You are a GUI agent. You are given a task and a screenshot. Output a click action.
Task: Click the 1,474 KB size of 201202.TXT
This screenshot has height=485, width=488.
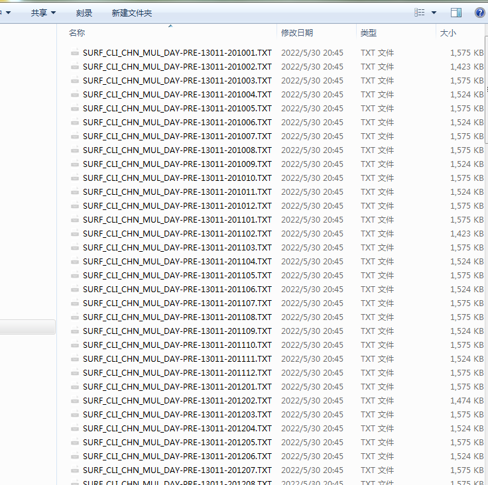click(467, 401)
